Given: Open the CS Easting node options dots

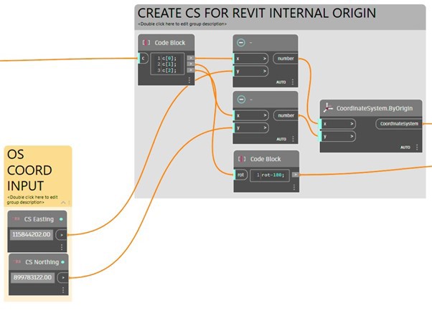Looking at the screenshot, I should click(x=62, y=247).
